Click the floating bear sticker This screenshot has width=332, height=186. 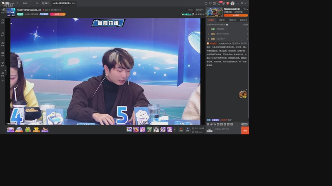pos(243,94)
